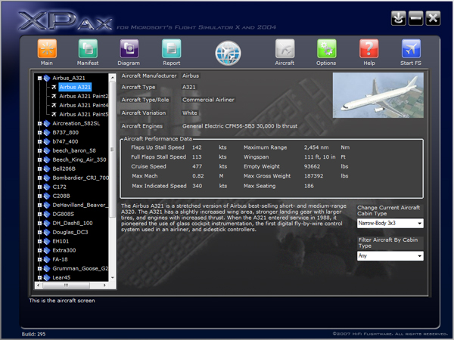
Task: Click Empty Weight value 93662
Action: (312, 166)
